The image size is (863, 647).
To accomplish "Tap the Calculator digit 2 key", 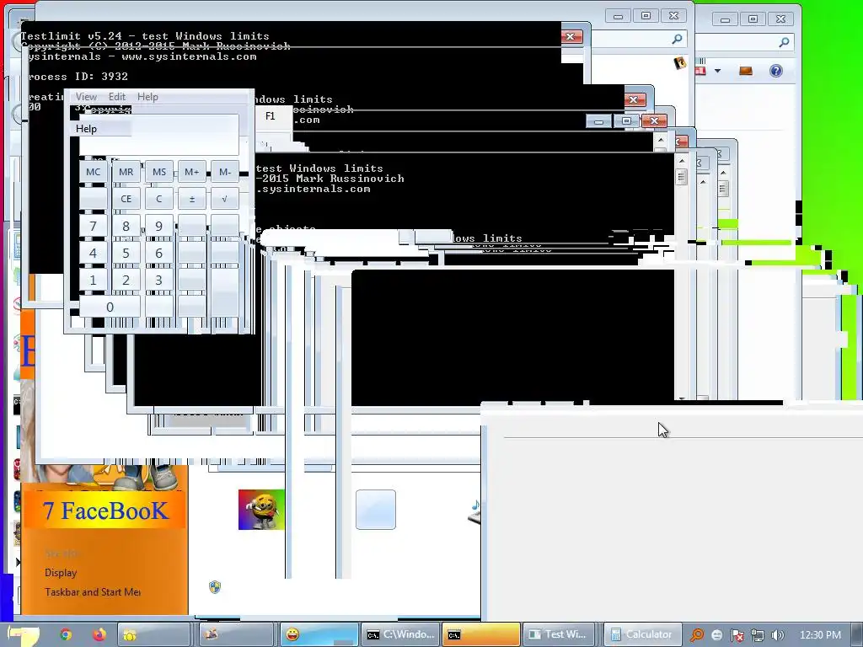I will click(x=126, y=280).
